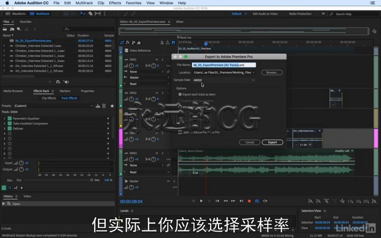
Task: Open the Sample Rate dropdown
Action: [224, 80]
